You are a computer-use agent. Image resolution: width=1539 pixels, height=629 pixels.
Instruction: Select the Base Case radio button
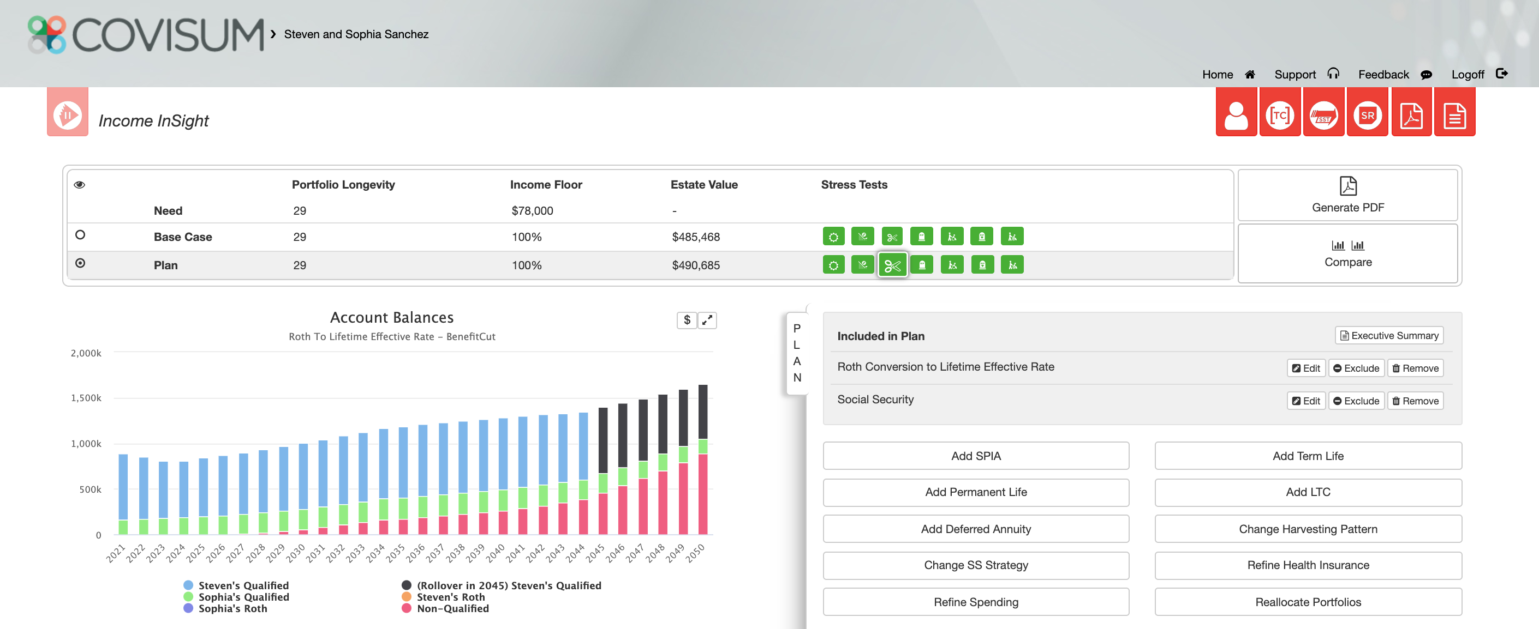click(x=80, y=235)
